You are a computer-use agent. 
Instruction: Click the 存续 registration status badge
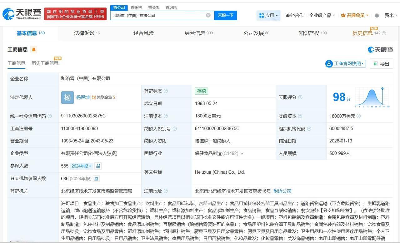click(x=201, y=91)
